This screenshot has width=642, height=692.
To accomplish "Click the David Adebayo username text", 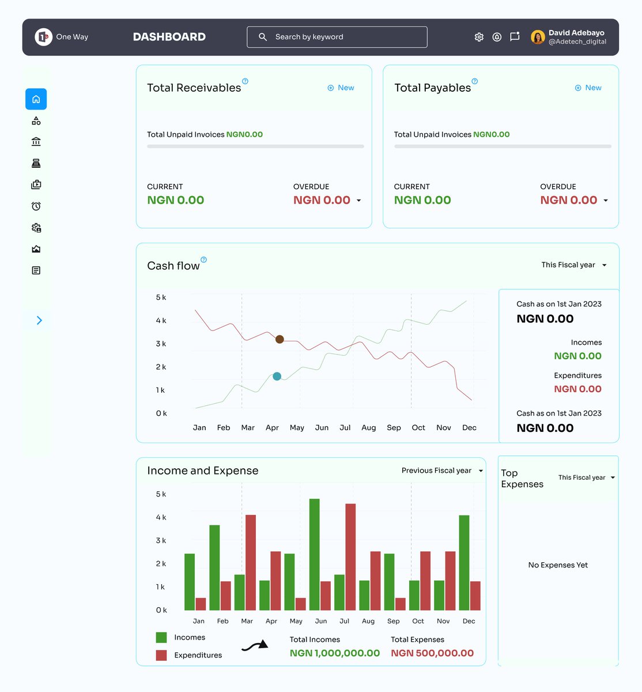I will (576, 33).
